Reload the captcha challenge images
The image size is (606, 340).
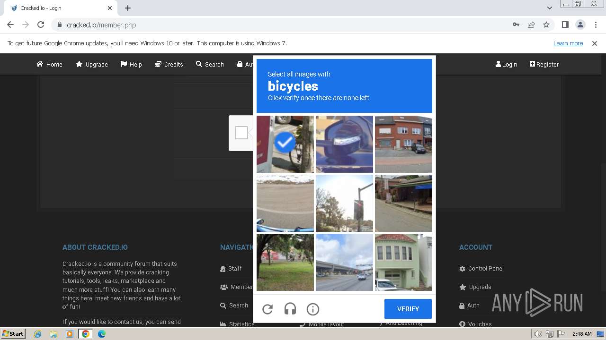[x=267, y=309]
